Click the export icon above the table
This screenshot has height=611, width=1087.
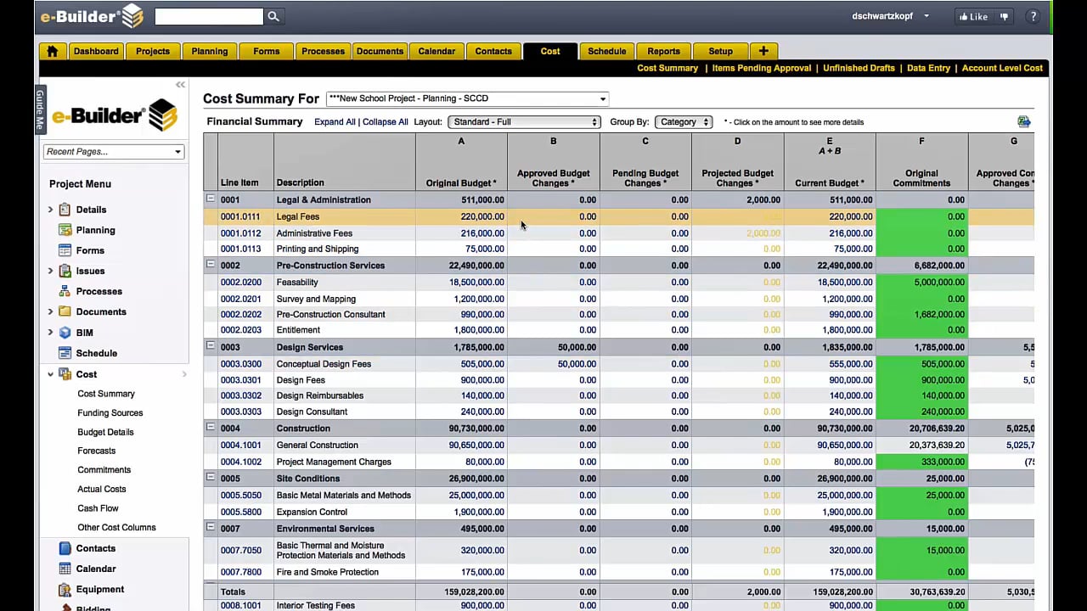[1023, 122]
